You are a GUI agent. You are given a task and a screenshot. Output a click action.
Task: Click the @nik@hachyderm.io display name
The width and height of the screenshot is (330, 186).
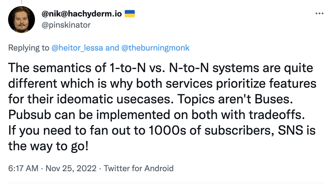coord(82,14)
